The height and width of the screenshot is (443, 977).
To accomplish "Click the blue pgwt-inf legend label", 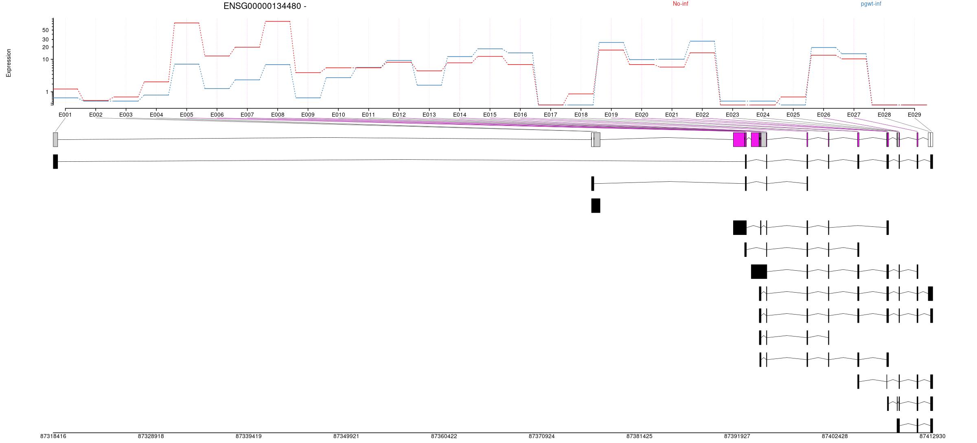I will point(871,4).
